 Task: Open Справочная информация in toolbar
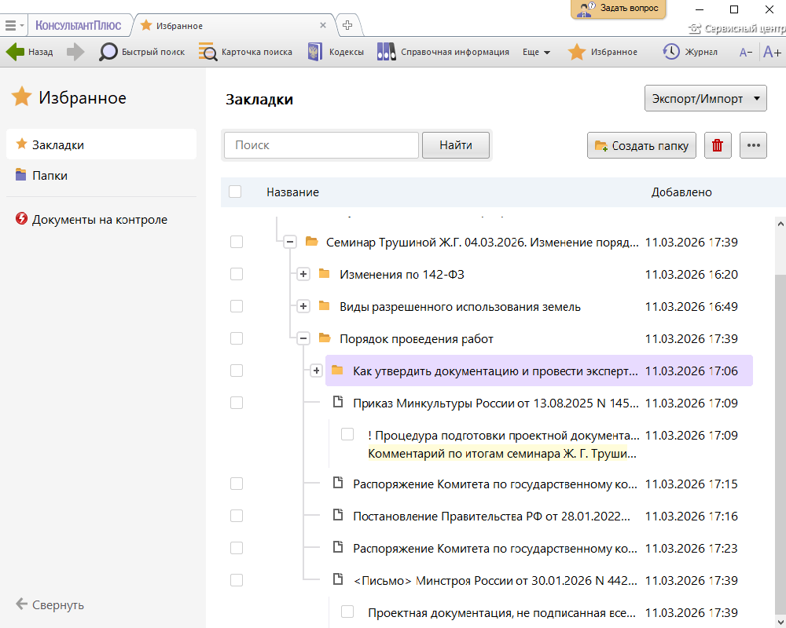pos(443,52)
